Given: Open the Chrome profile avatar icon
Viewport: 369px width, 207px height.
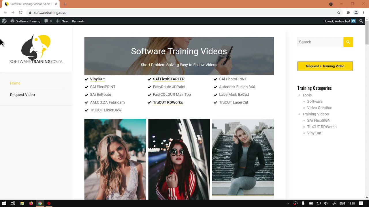Looking at the screenshot, I should coord(356,13).
